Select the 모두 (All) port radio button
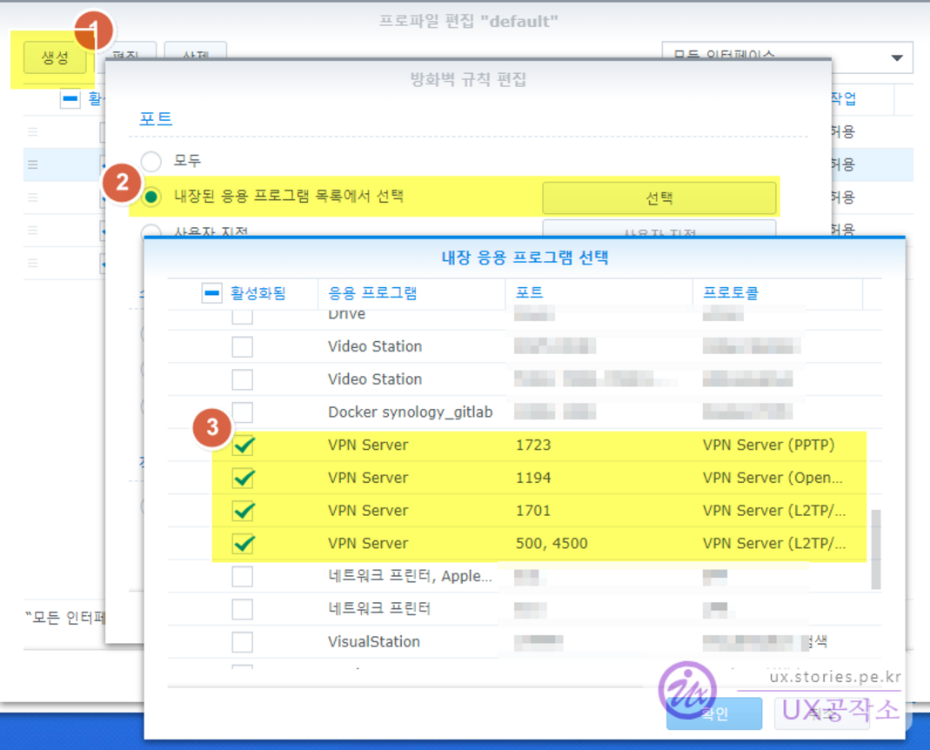930x750 pixels. (151, 161)
